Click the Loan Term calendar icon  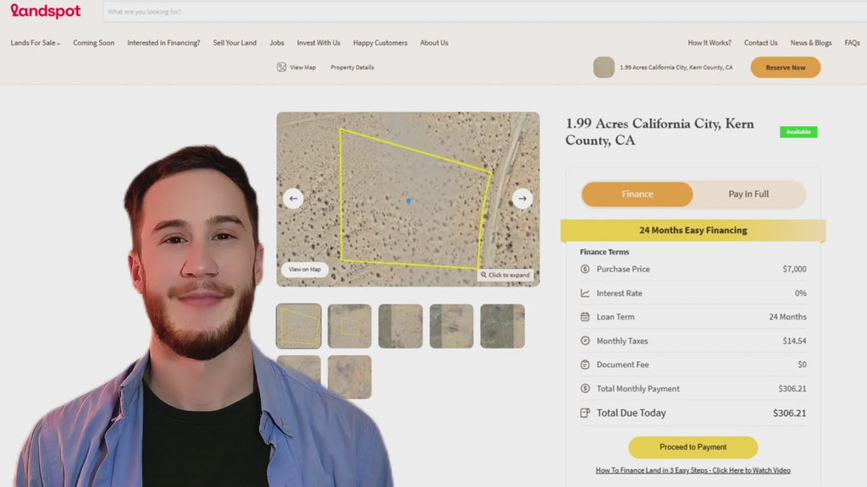tap(585, 317)
